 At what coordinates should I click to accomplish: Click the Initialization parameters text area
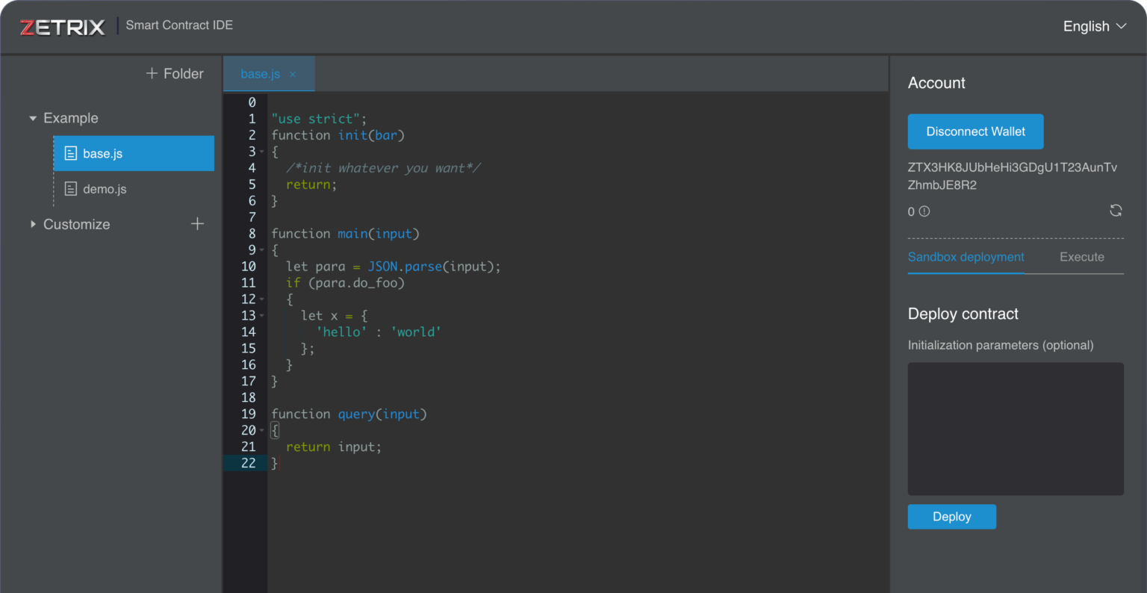1015,429
